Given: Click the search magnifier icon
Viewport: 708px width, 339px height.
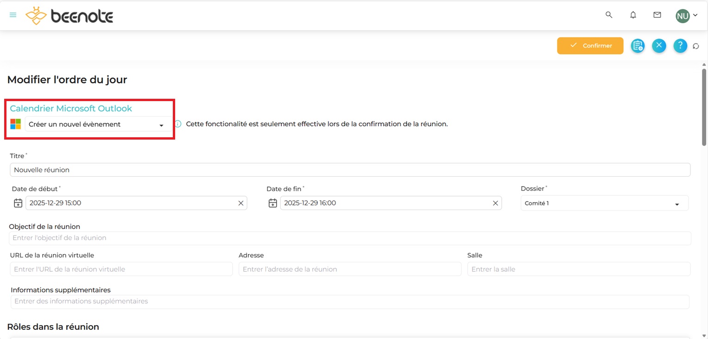Looking at the screenshot, I should (x=609, y=15).
